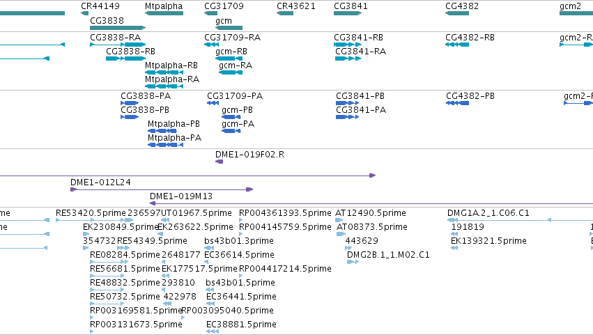This screenshot has width=593, height=335.
Task: Click EST EC38881.5prime
Action: (241, 325)
